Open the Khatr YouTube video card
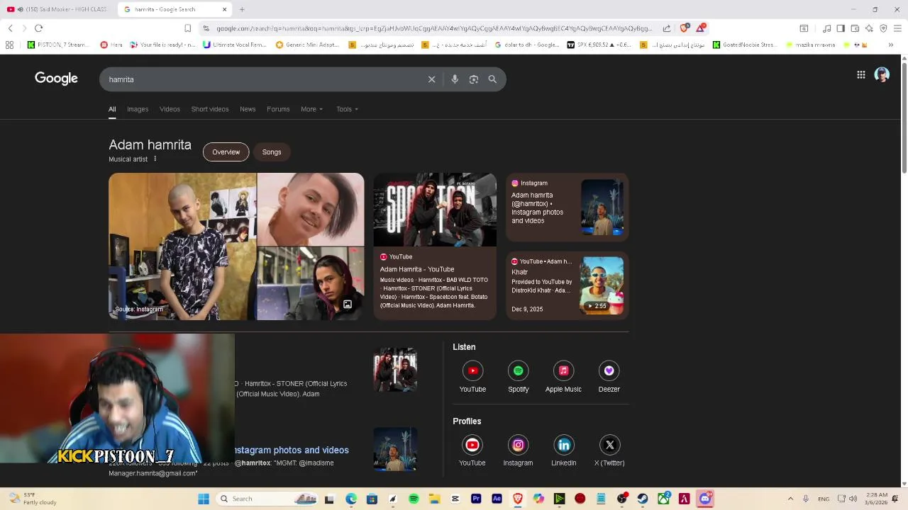This screenshot has width=908, height=510. [567, 285]
